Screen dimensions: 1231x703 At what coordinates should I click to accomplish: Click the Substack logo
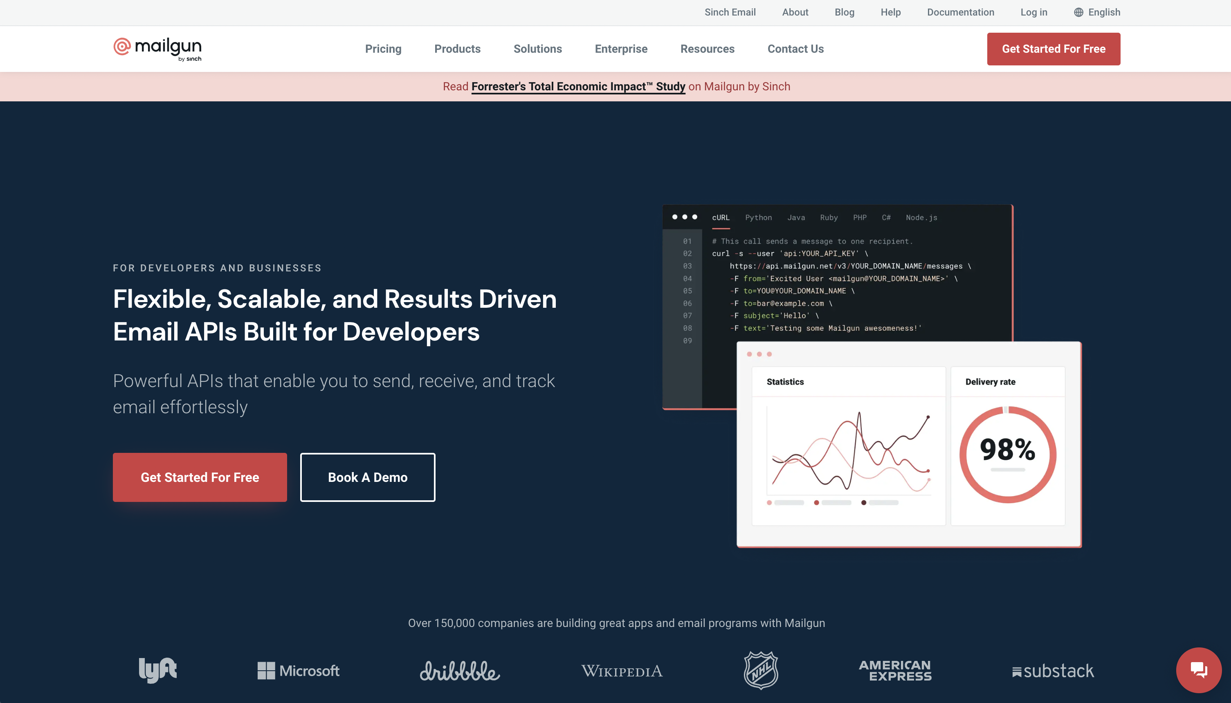click(x=1053, y=671)
